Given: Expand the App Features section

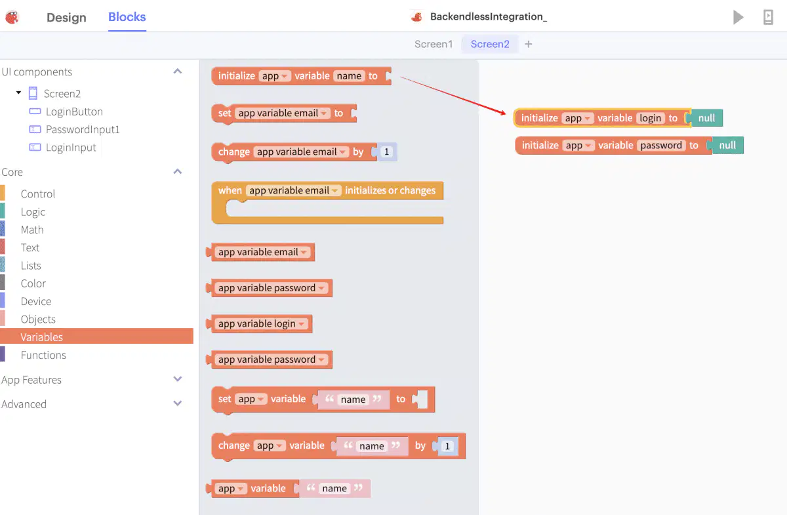Looking at the screenshot, I should 177,379.
